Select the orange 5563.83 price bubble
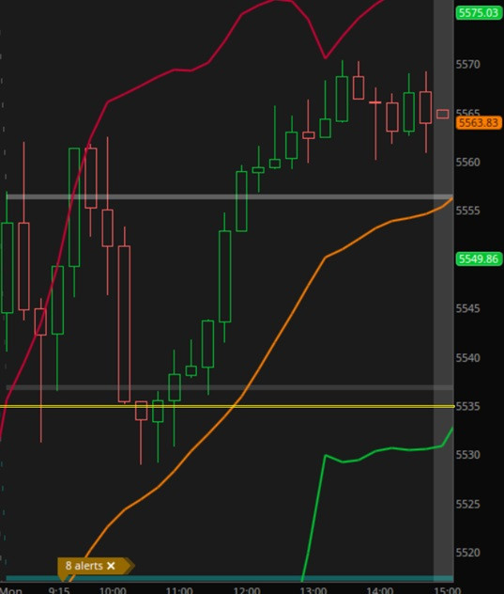 pos(479,123)
